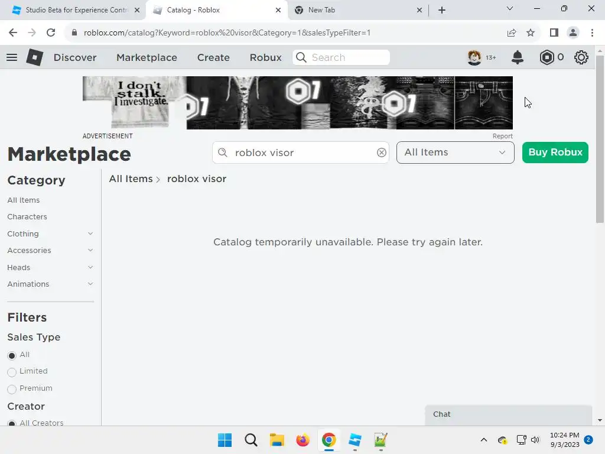This screenshot has width=605, height=454.
Task: Open the Chrome three-dot menu
Action: tap(592, 33)
